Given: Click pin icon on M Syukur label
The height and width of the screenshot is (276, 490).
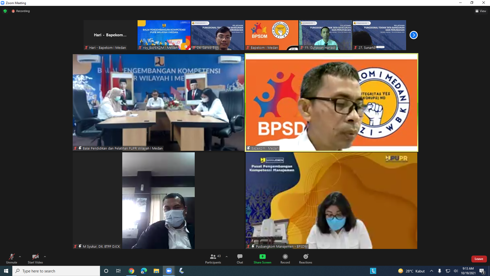Looking at the screenshot, I should point(80,246).
